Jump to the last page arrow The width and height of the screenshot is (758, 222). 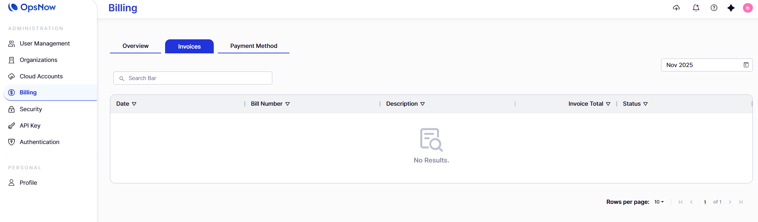point(741,202)
